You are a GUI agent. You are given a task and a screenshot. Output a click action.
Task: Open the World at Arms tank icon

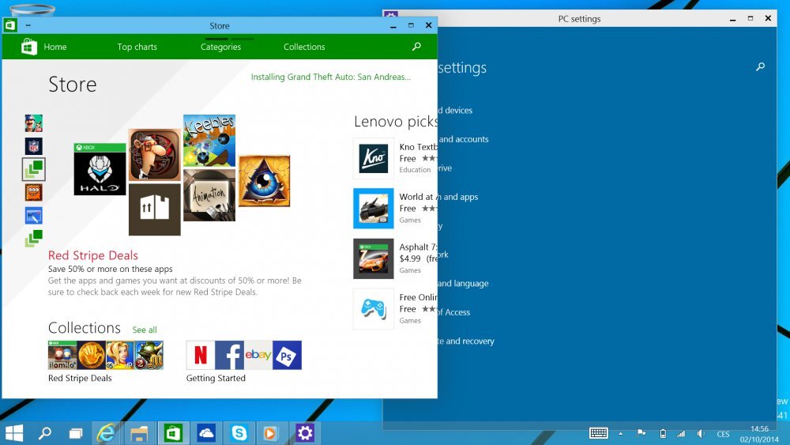click(374, 209)
